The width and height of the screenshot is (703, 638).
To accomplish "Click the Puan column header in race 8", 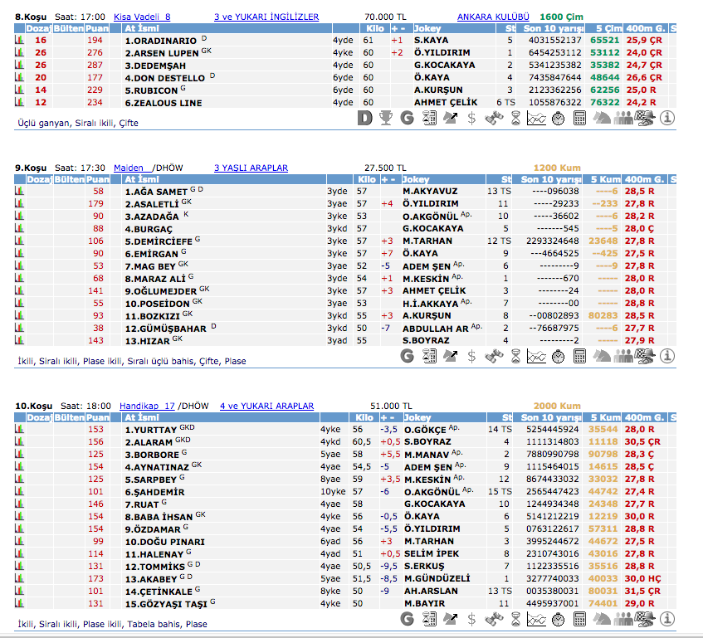I will tap(96, 28).
